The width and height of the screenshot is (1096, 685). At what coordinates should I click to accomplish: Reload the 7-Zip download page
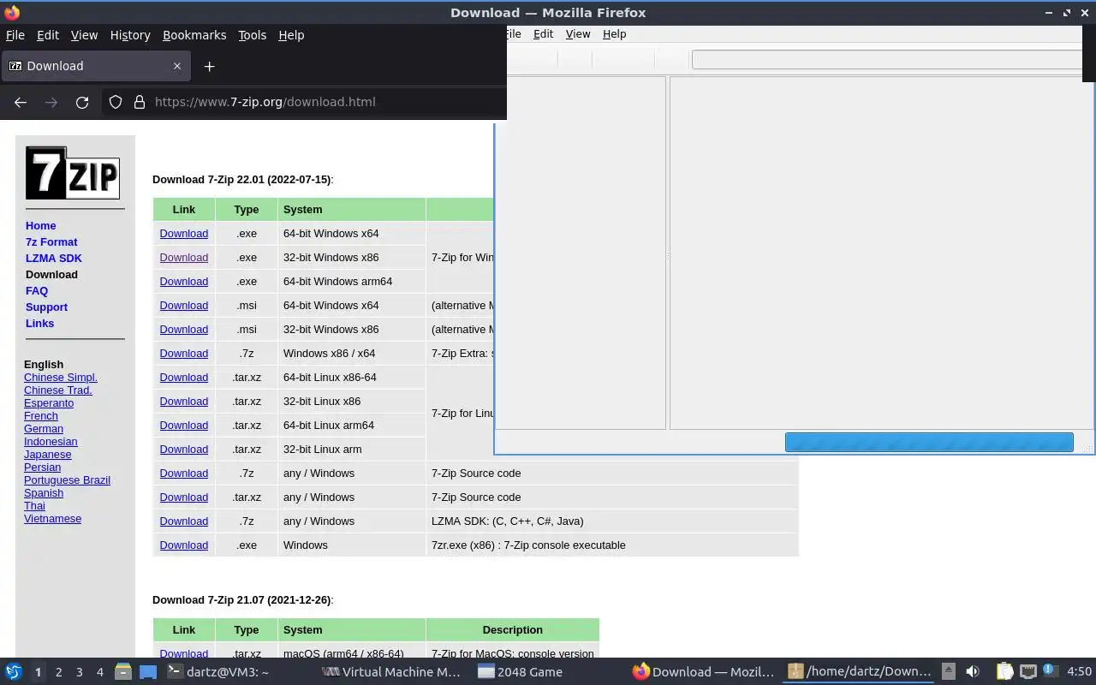[82, 102]
